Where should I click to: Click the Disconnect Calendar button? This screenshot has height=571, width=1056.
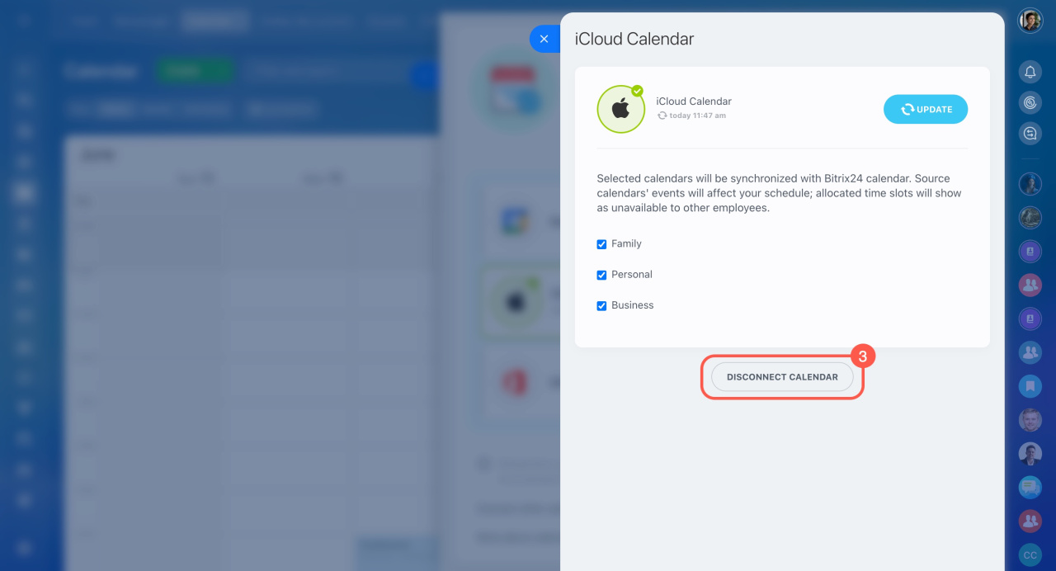(781, 377)
